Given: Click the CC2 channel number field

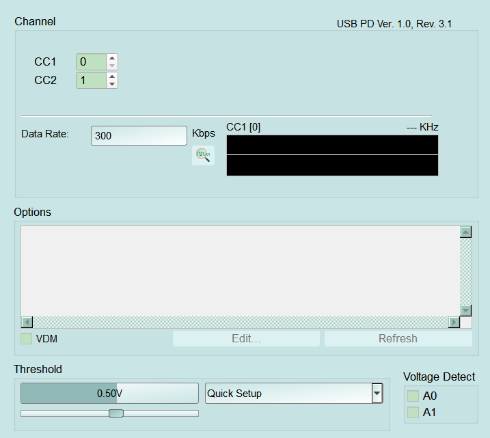Looking at the screenshot, I should pyautogui.click(x=92, y=81).
